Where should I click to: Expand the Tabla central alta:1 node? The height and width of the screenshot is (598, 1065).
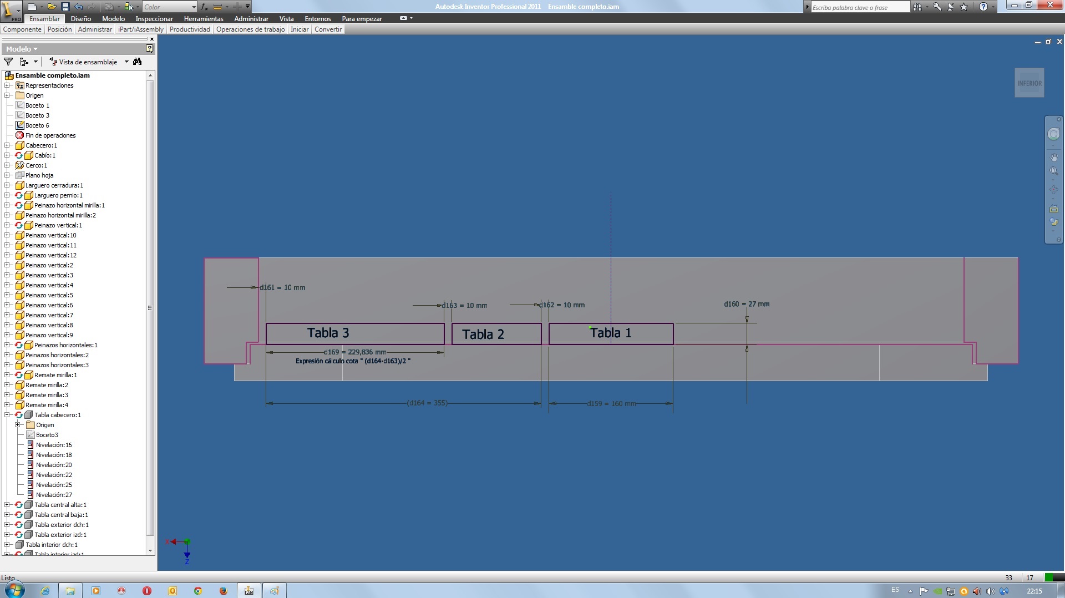click(7, 505)
